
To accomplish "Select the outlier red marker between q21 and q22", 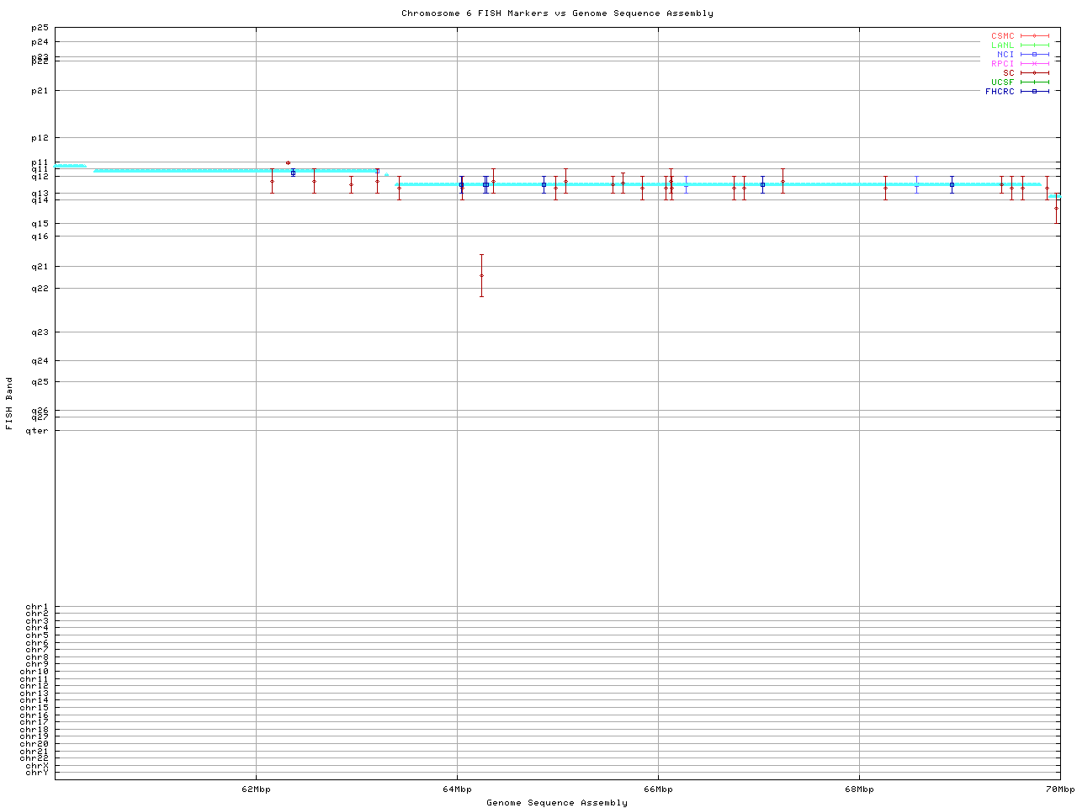I will click(x=481, y=275).
